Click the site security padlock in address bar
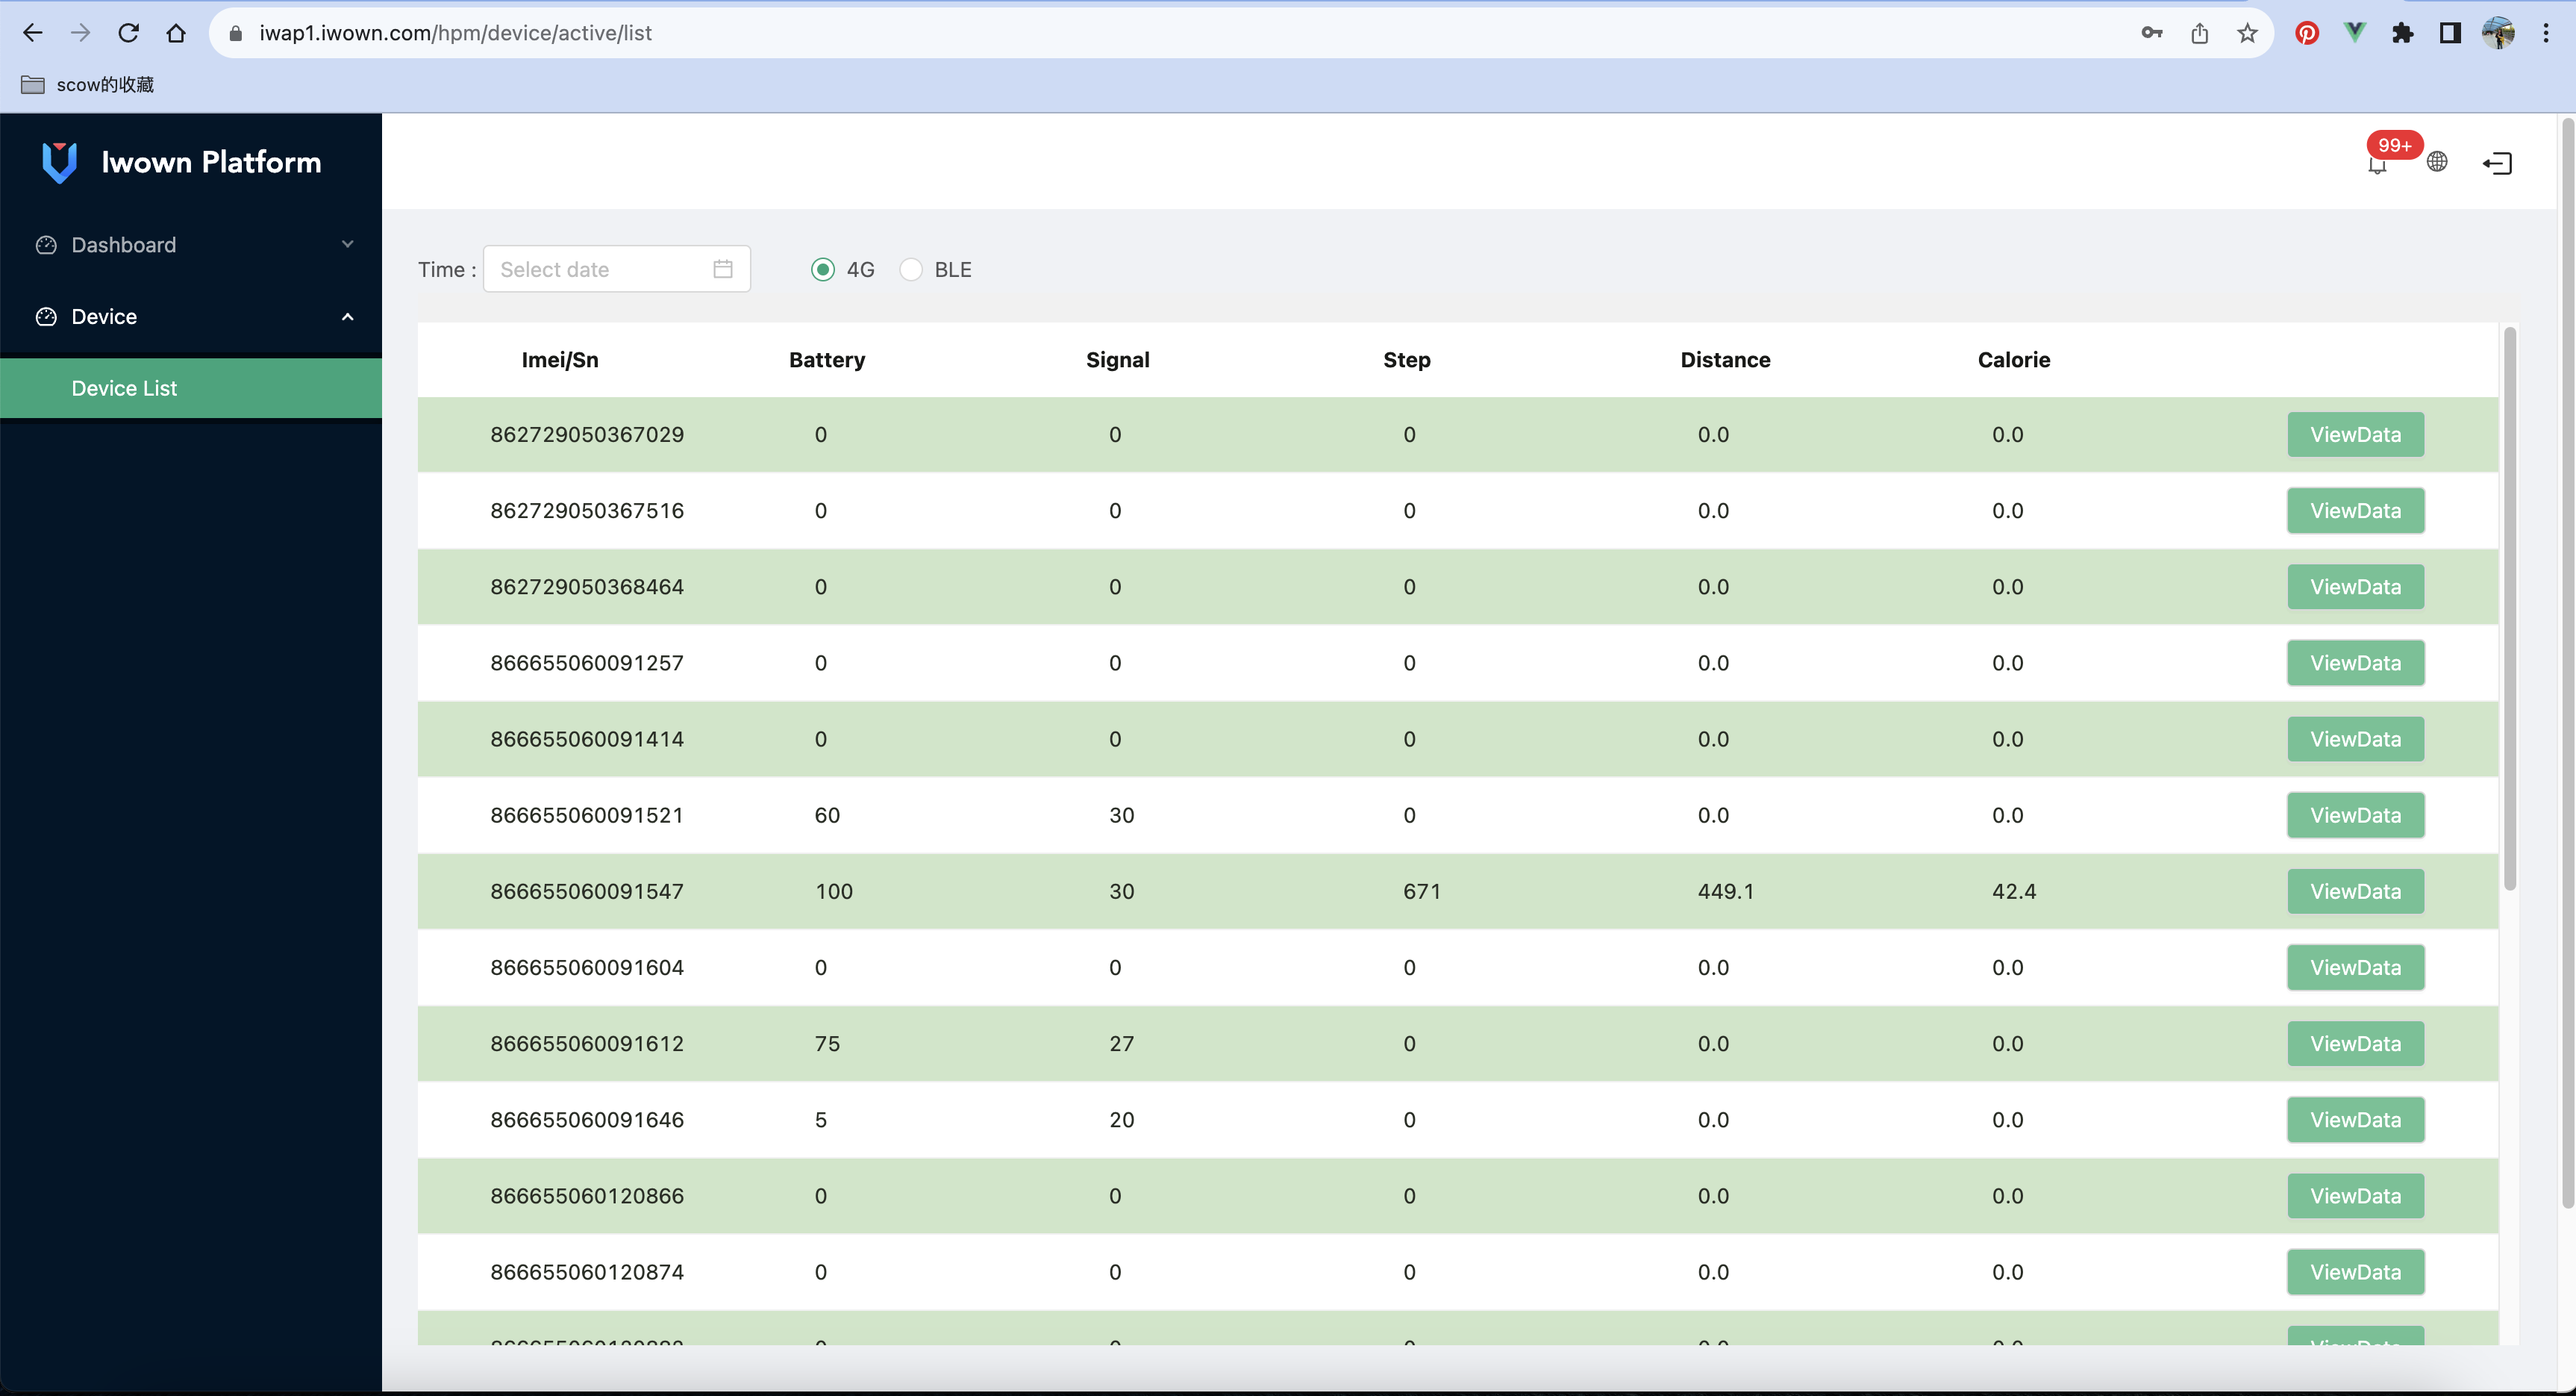The height and width of the screenshot is (1396, 2576). click(236, 32)
